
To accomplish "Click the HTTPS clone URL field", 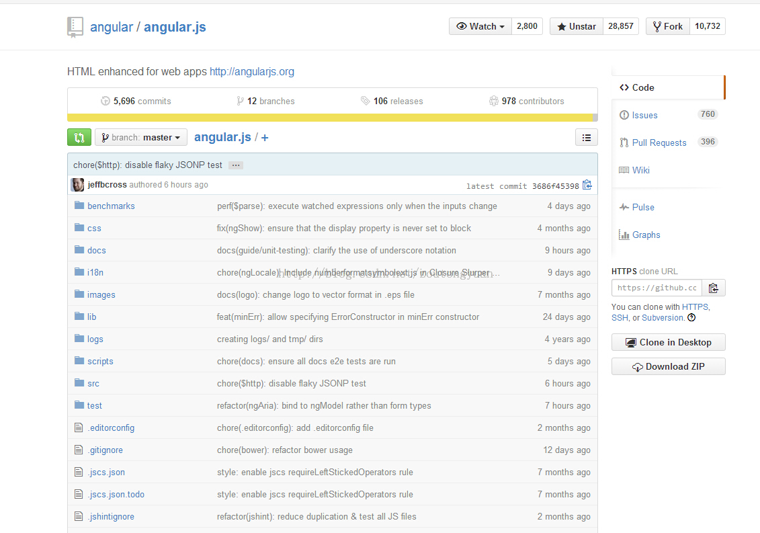I will pos(657,288).
